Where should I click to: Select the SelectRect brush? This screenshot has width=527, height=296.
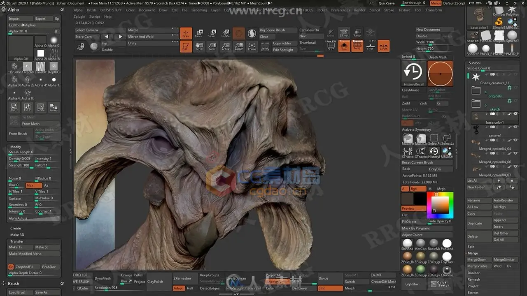434,139
